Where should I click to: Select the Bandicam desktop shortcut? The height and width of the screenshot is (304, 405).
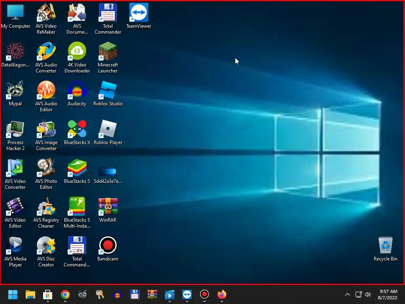[108, 249]
